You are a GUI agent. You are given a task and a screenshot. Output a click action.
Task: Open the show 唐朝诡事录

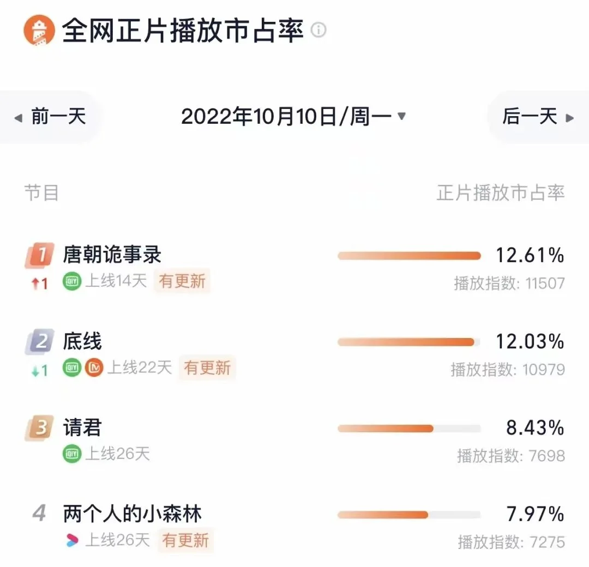pos(112,255)
